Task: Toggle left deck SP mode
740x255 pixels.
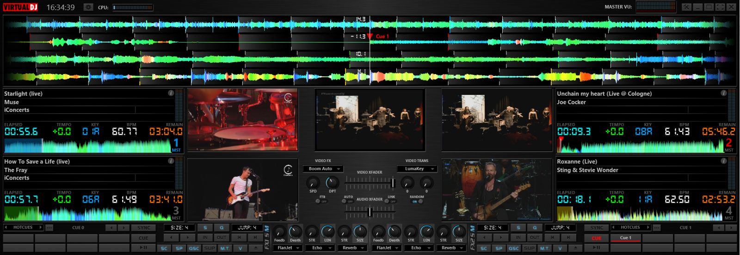Action: (179, 248)
